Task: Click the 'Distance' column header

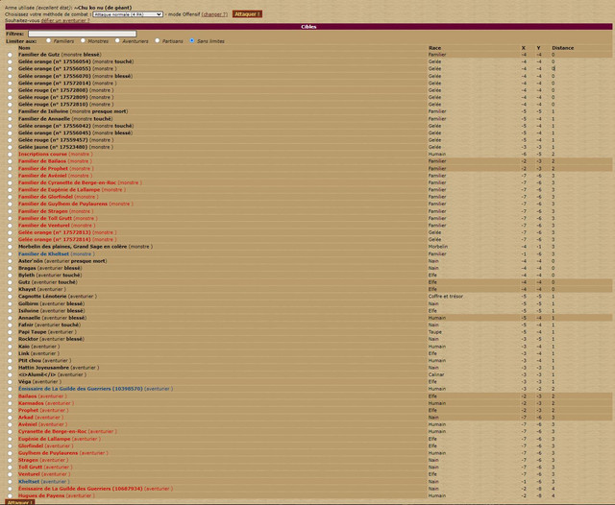Action: click(562, 48)
